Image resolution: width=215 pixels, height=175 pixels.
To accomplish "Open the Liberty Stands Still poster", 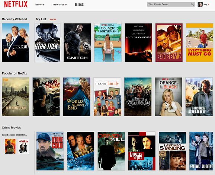I will click(x=142, y=151).
